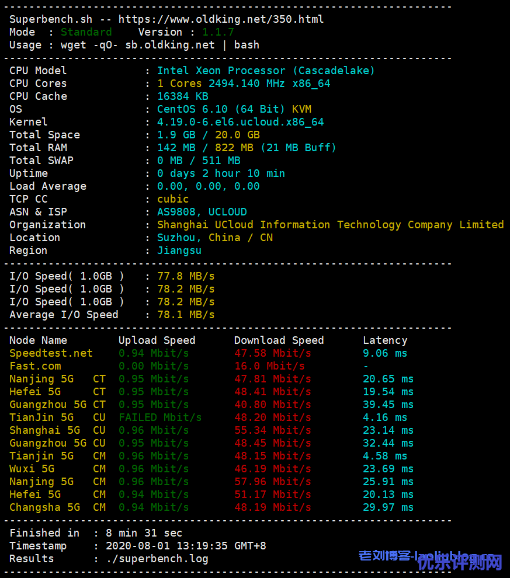Click the Suzhou, China / CN location
This screenshot has width=510, height=578.
tap(214, 238)
